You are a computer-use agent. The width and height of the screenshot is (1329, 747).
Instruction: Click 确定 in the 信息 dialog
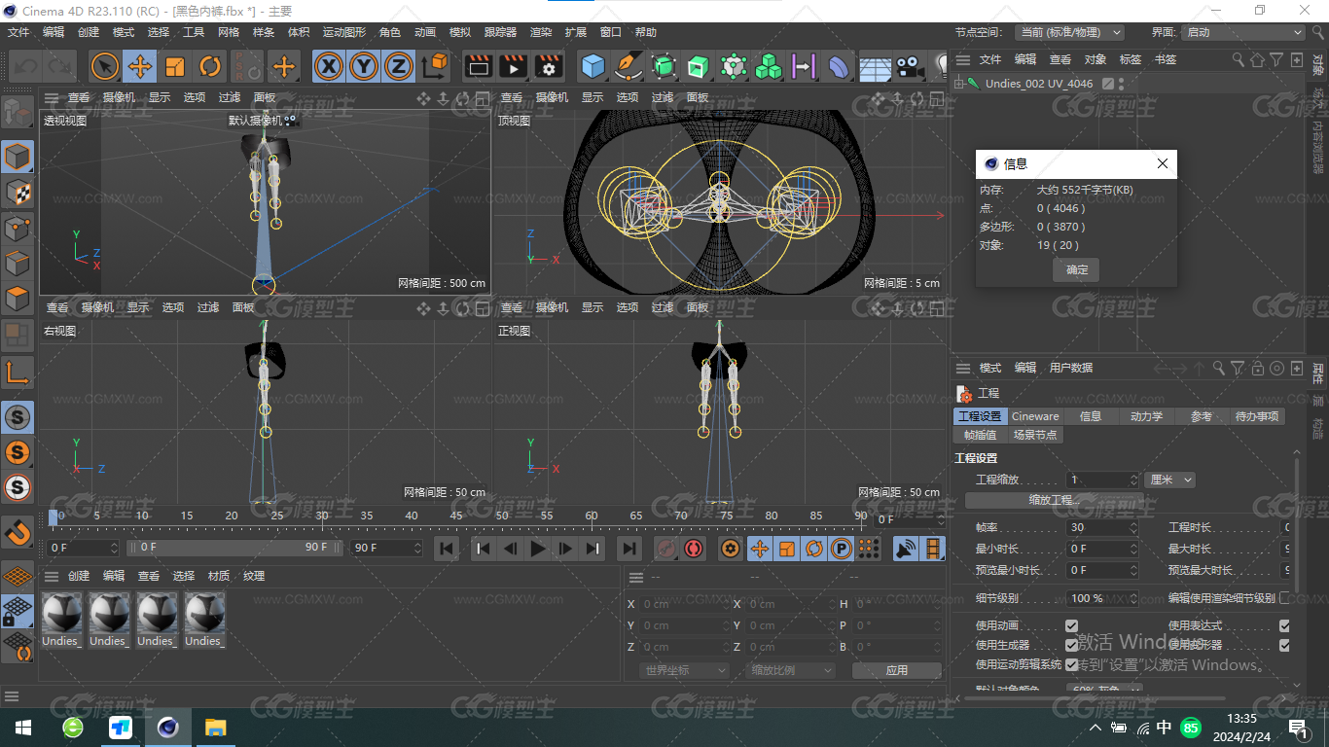(1076, 269)
